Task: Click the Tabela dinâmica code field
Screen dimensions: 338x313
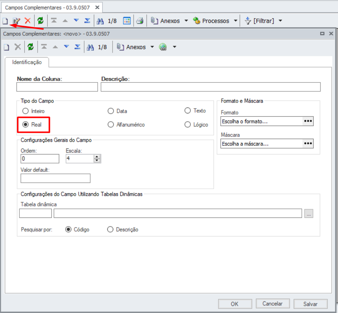Action: point(35,213)
